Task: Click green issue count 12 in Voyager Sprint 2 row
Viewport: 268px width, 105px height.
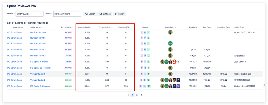Action: click(148, 80)
